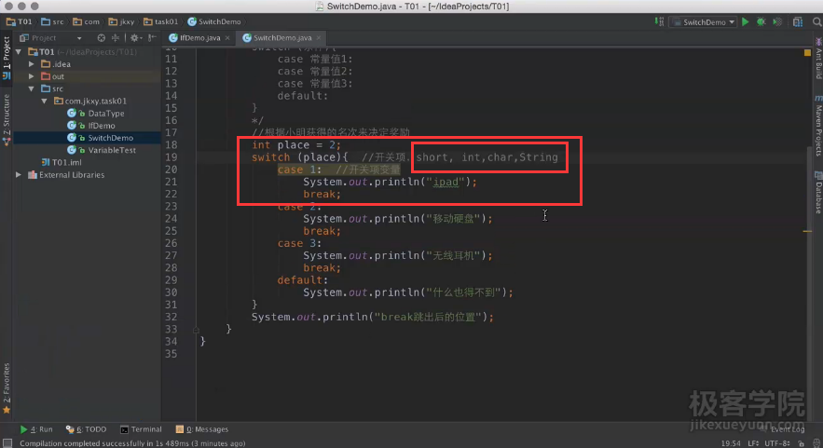
Task: Run SwitchDemo with the green play button
Action: click(745, 21)
